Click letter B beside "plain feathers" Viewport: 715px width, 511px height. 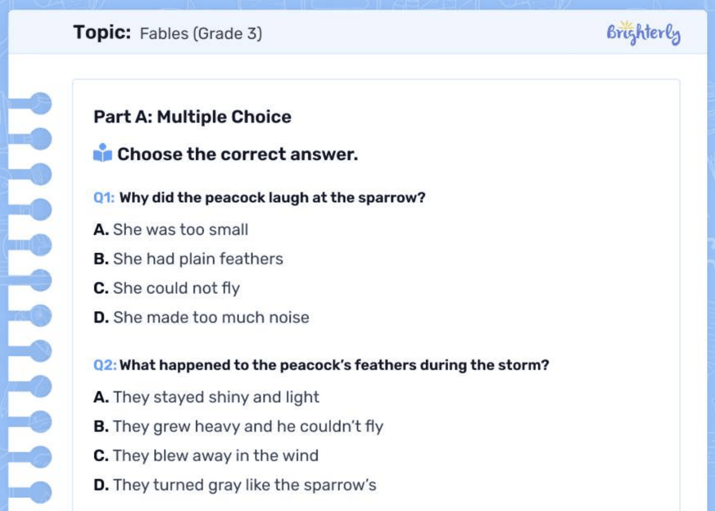[x=100, y=259]
